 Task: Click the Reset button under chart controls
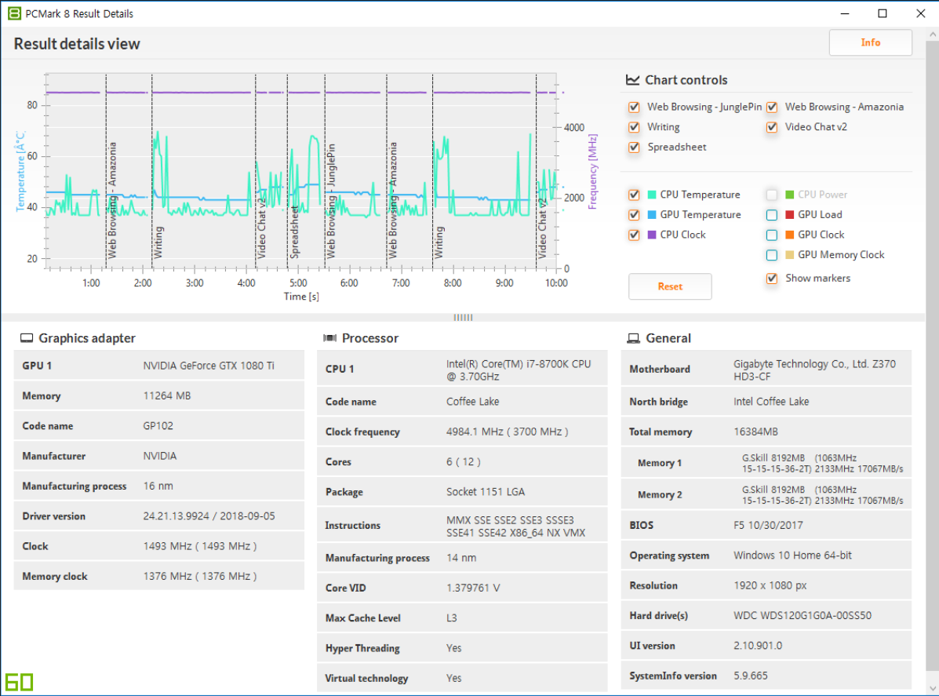point(670,286)
